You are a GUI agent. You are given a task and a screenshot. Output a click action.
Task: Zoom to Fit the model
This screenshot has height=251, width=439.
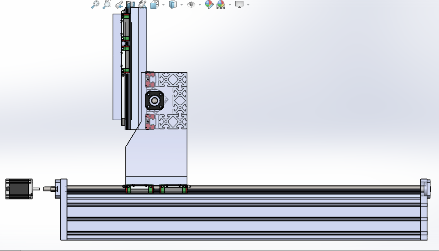tap(95, 5)
